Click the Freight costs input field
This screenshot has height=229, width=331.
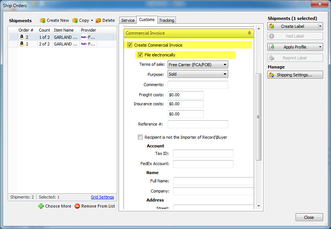(185, 95)
